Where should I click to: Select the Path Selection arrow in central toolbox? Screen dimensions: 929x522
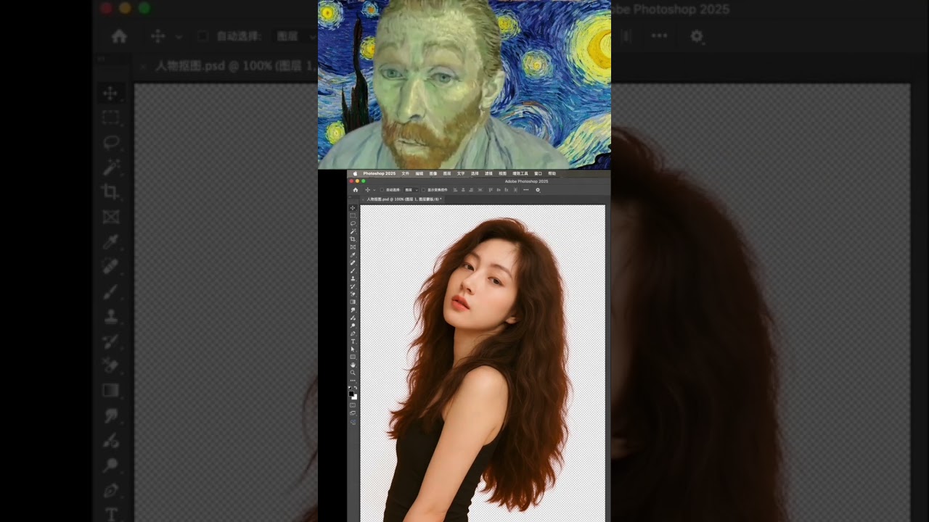(x=353, y=349)
